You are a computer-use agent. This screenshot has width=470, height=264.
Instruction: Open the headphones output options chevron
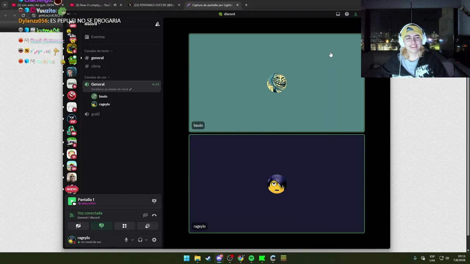(146, 240)
